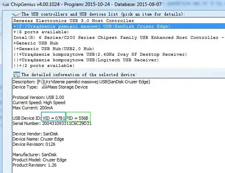Select Intel 6 Series/C200 Enhanced Host Controller row
Image resolution: width=225 pixels, height=173 pixels.
coord(119,38)
